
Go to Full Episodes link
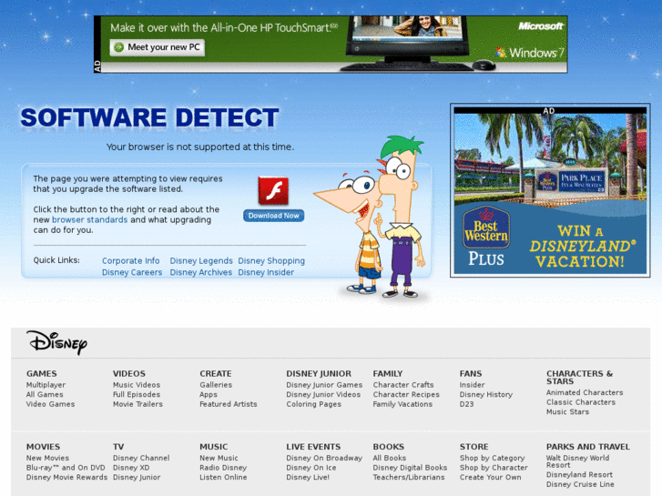coord(137,395)
